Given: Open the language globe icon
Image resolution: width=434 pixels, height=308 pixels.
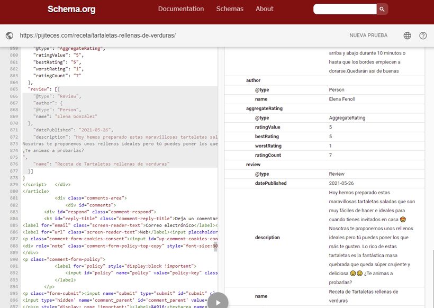Looking at the screenshot, I should tap(407, 35).
